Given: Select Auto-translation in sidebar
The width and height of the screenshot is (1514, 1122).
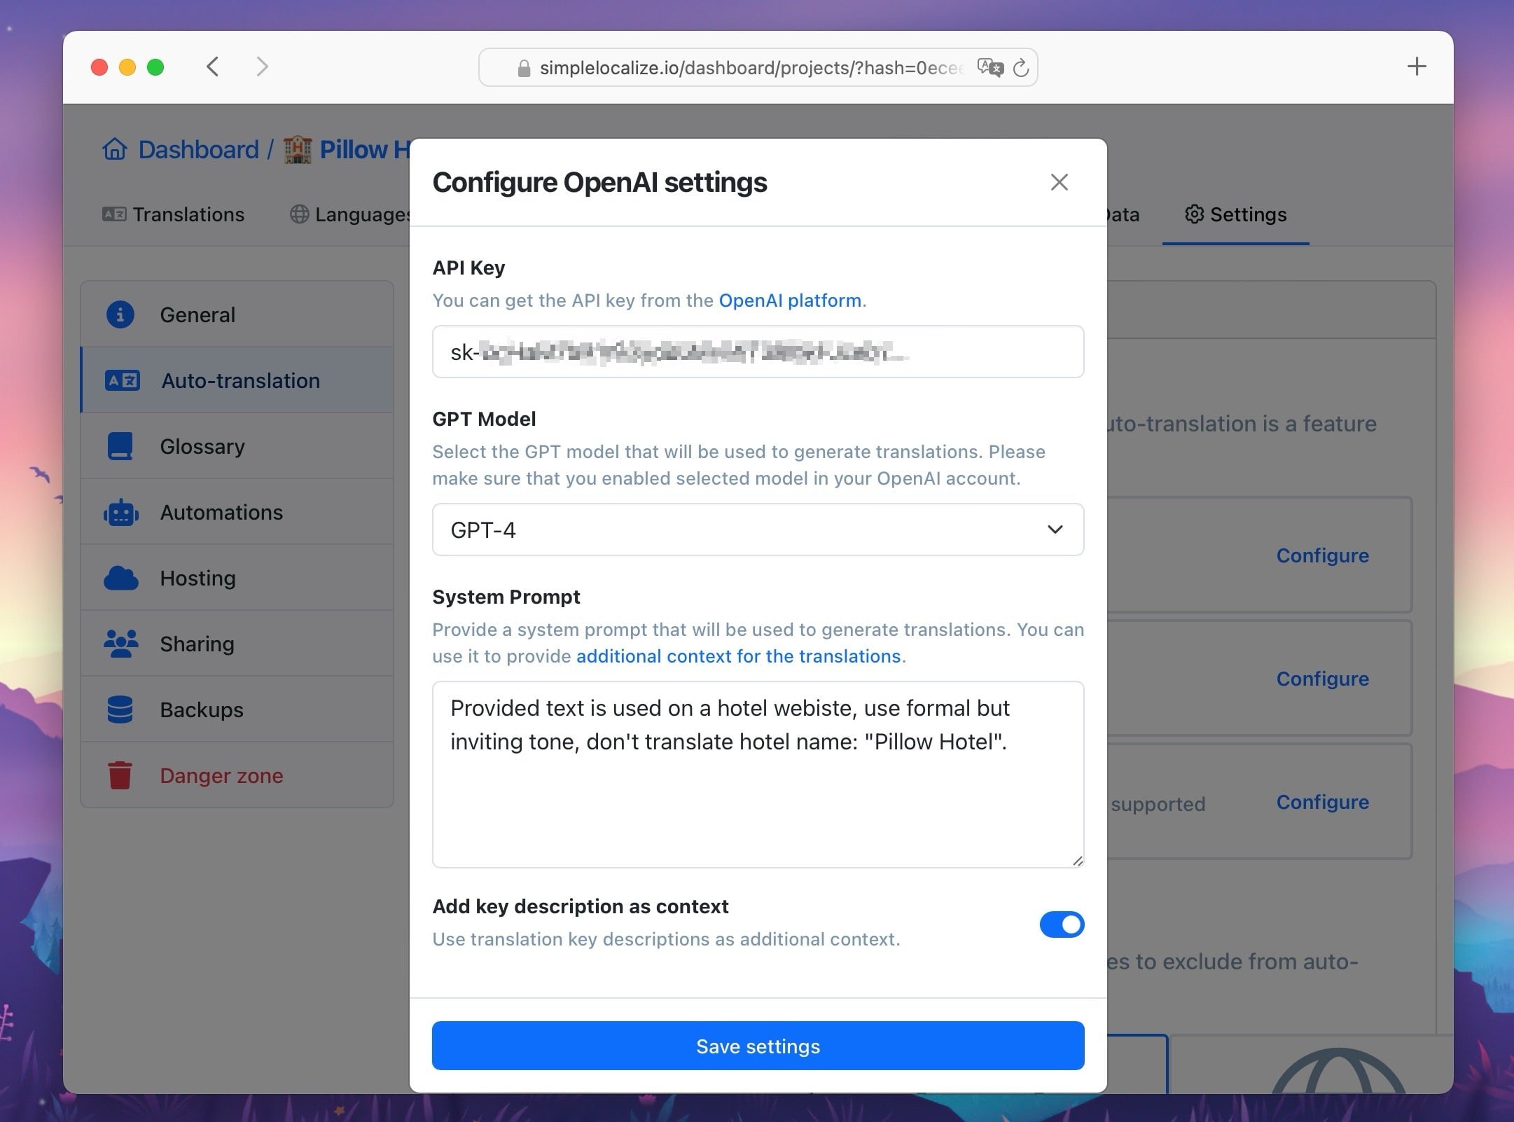Looking at the screenshot, I should click(x=237, y=380).
